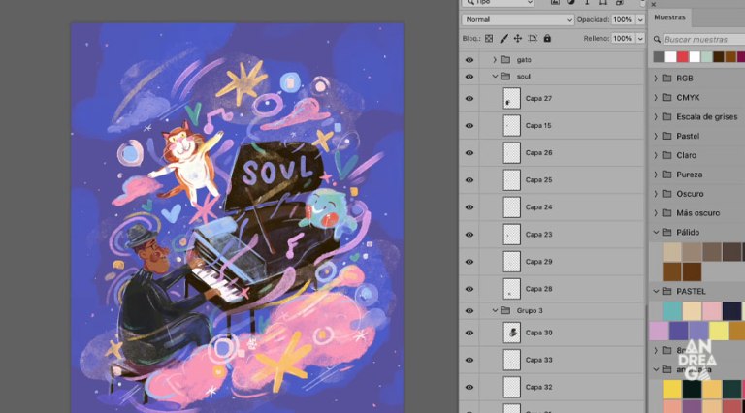745x413 pixels.
Task: Toggle visibility of Capa 26
Action: [470, 153]
